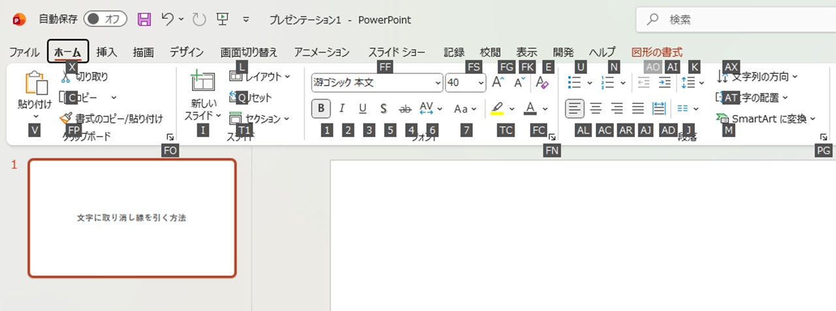Open the bullets list dropdown arrow
The height and width of the screenshot is (311, 836).
tap(589, 83)
